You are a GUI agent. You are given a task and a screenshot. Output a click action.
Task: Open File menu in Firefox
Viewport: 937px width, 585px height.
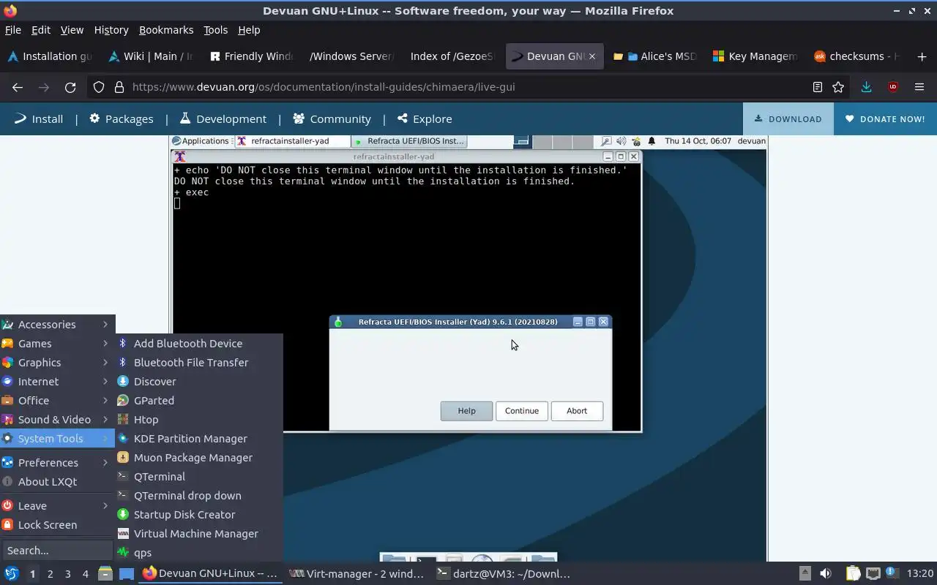click(13, 30)
